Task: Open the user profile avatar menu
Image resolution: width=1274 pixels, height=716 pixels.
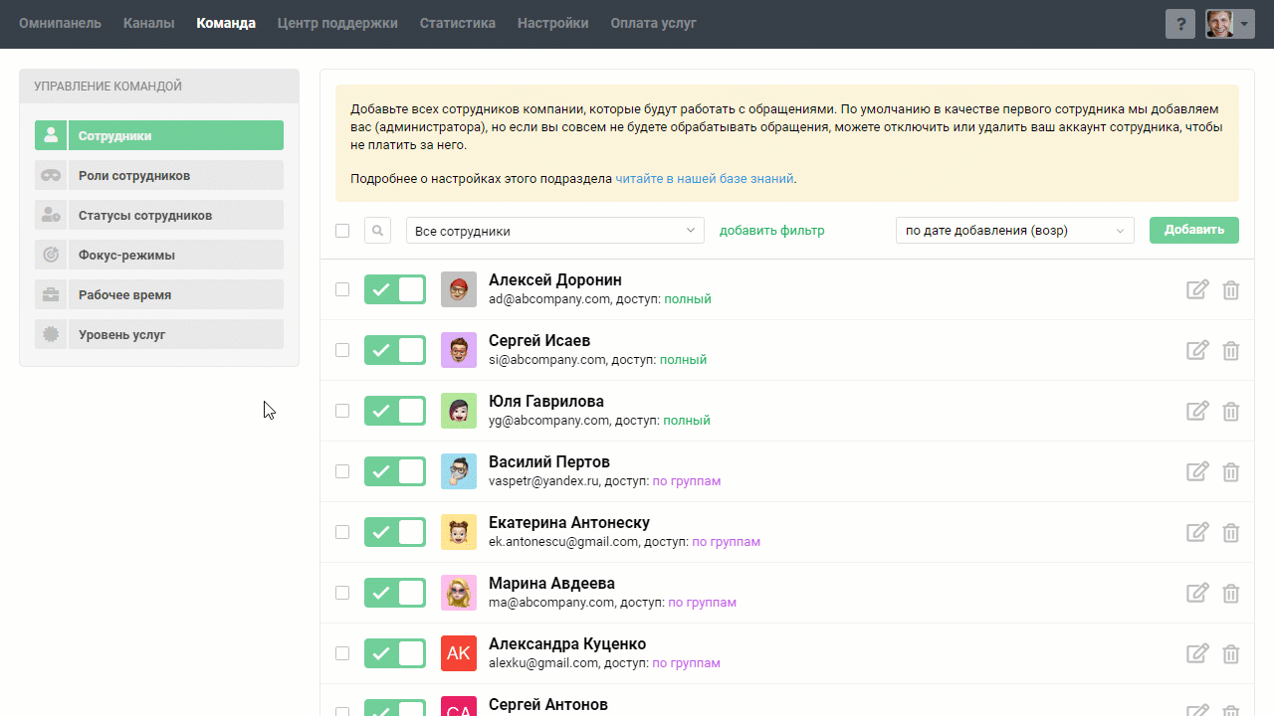Action: [x=1229, y=24]
